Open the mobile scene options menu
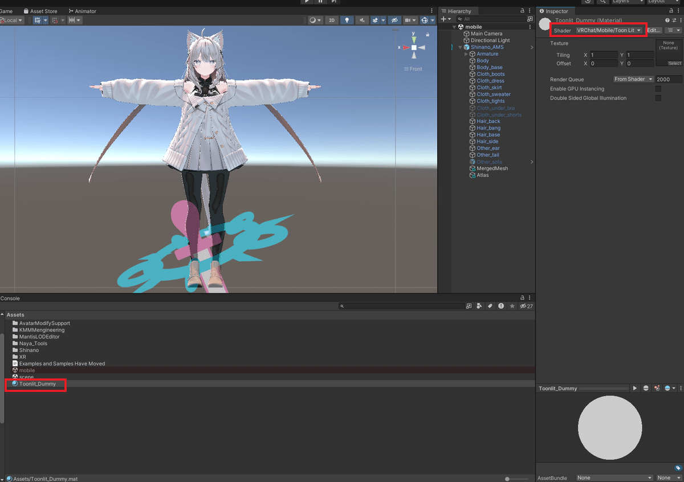The width and height of the screenshot is (684, 482). point(530,27)
